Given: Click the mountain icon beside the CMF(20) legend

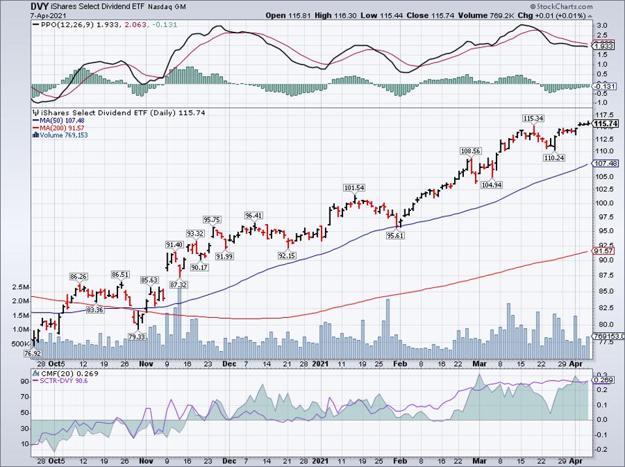Looking at the screenshot, I should [x=36, y=373].
